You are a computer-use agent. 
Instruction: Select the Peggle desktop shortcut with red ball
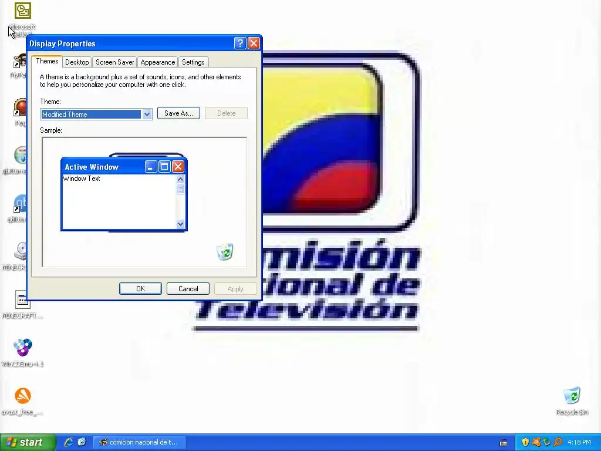(19, 107)
